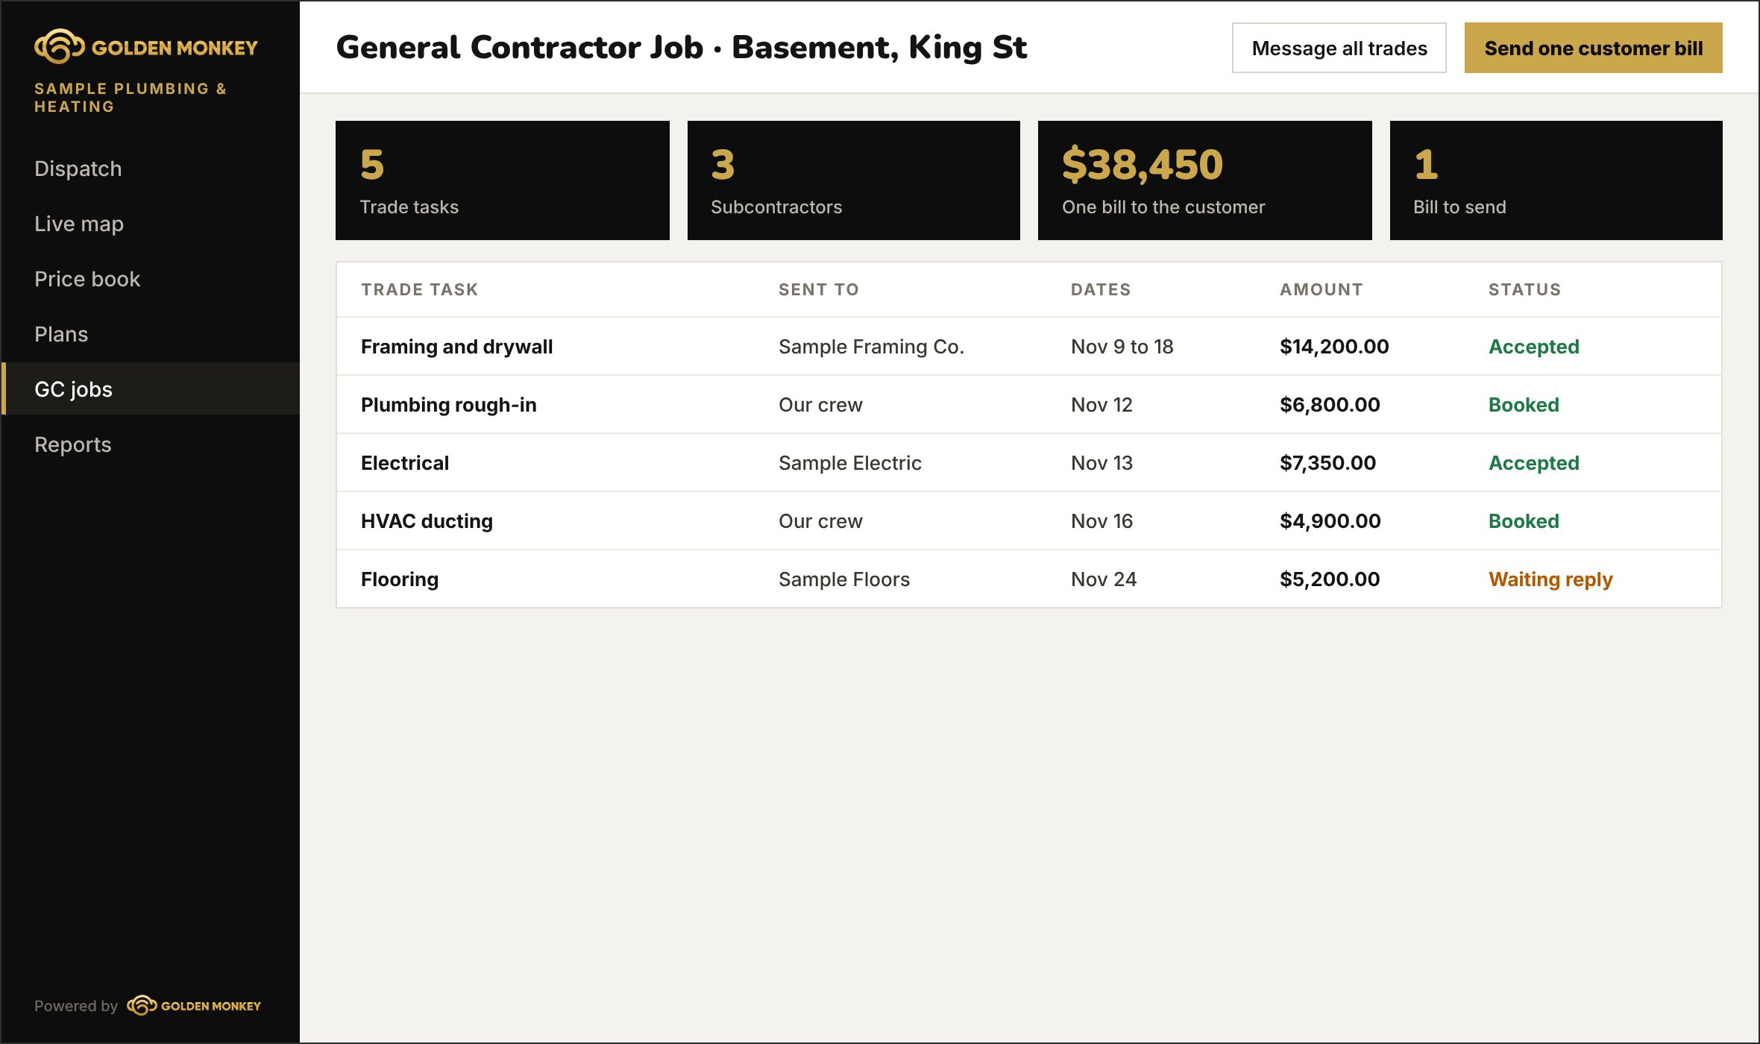Click Booked status for Plumbing rough-in

tap(1524, 404)
